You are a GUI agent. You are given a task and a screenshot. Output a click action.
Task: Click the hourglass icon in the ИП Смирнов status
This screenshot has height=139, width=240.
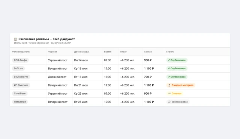point(169,85)
